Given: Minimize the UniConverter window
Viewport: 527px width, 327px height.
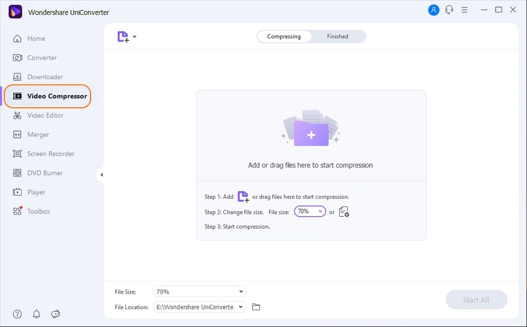Looking at the screenshot, I should point(484,10).
